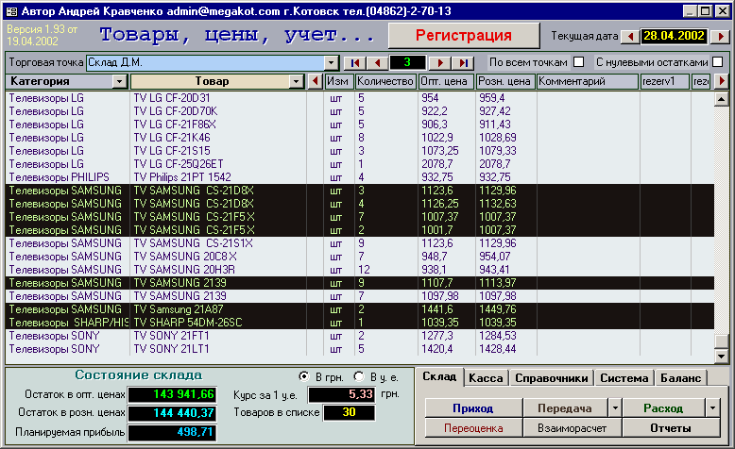Switch to the Касса tab
The height and width of the screenshot is (449, 735).
486,378
